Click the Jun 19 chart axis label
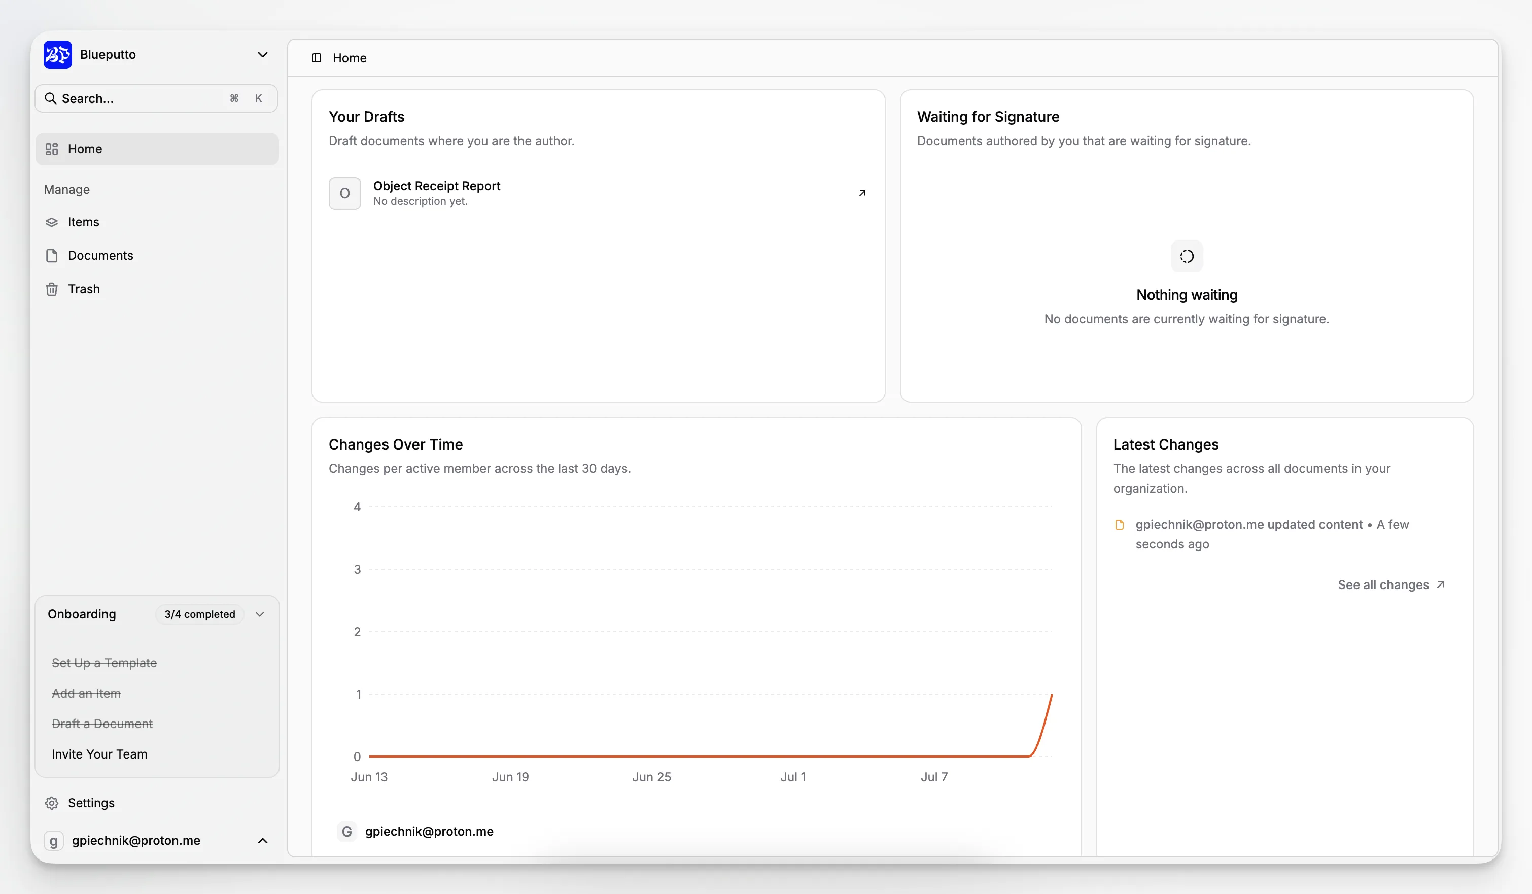This screenshot has width=1532, height=894. click(510, 777)
